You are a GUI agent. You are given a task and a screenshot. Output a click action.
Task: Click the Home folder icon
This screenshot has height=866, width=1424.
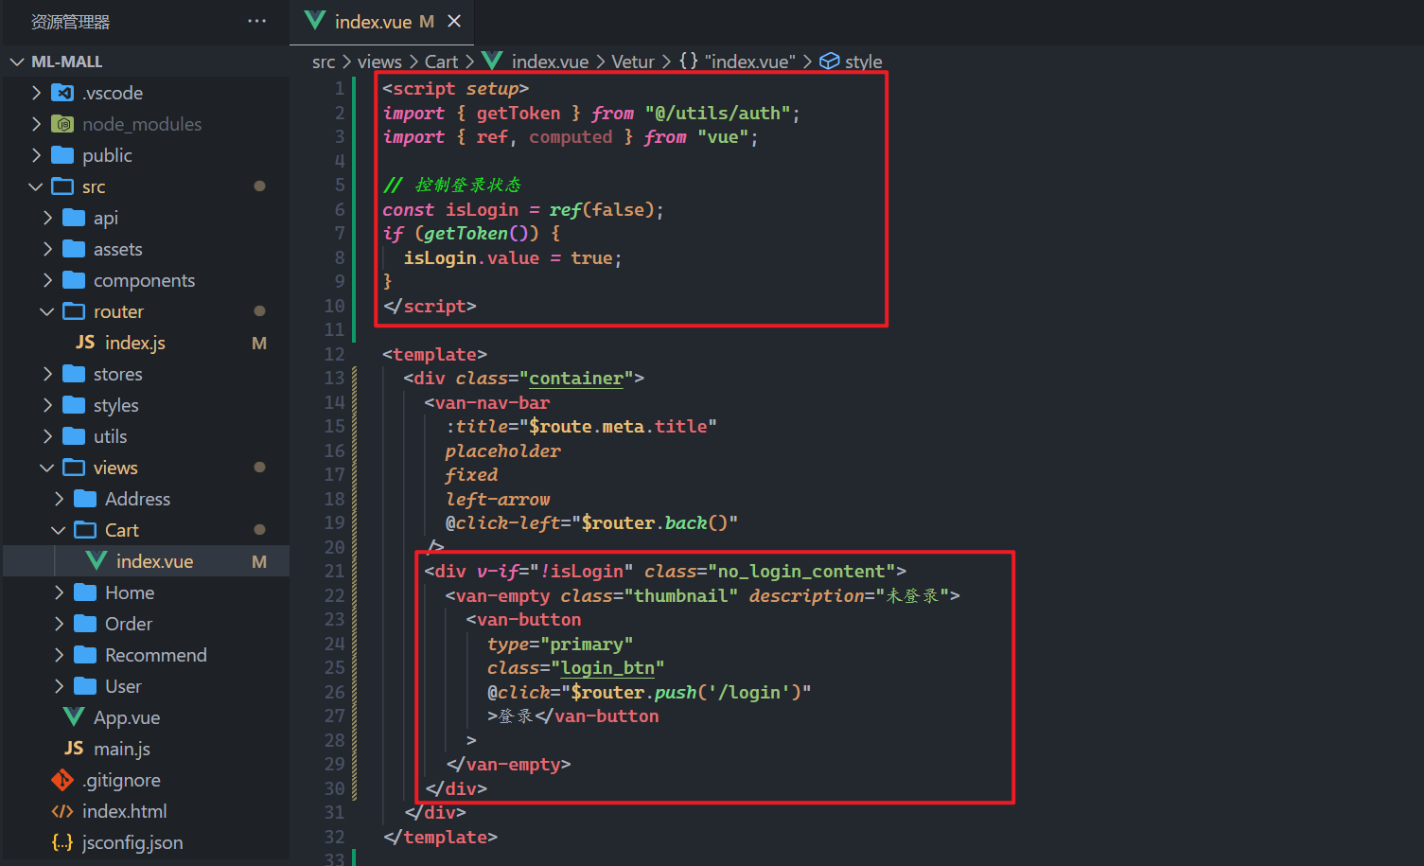(85, 592)
